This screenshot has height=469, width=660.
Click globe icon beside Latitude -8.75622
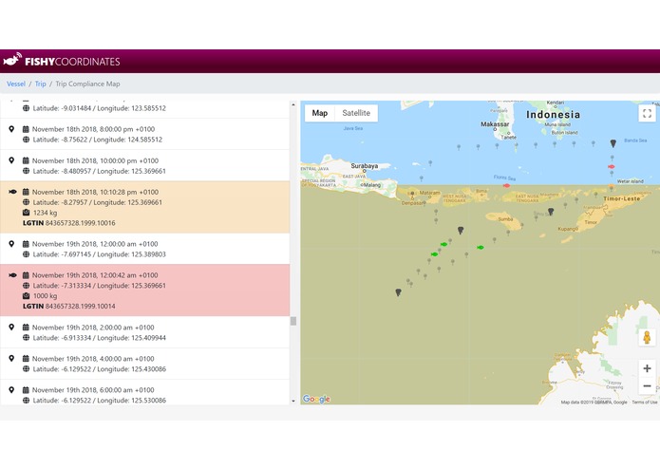pos(26,140)
